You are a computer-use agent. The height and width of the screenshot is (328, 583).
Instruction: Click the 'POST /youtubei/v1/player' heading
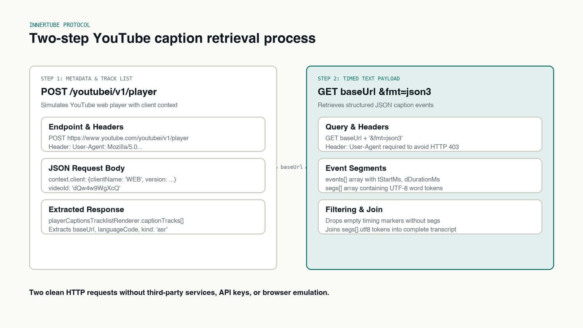pyautogui.click(x=99, y=92)
